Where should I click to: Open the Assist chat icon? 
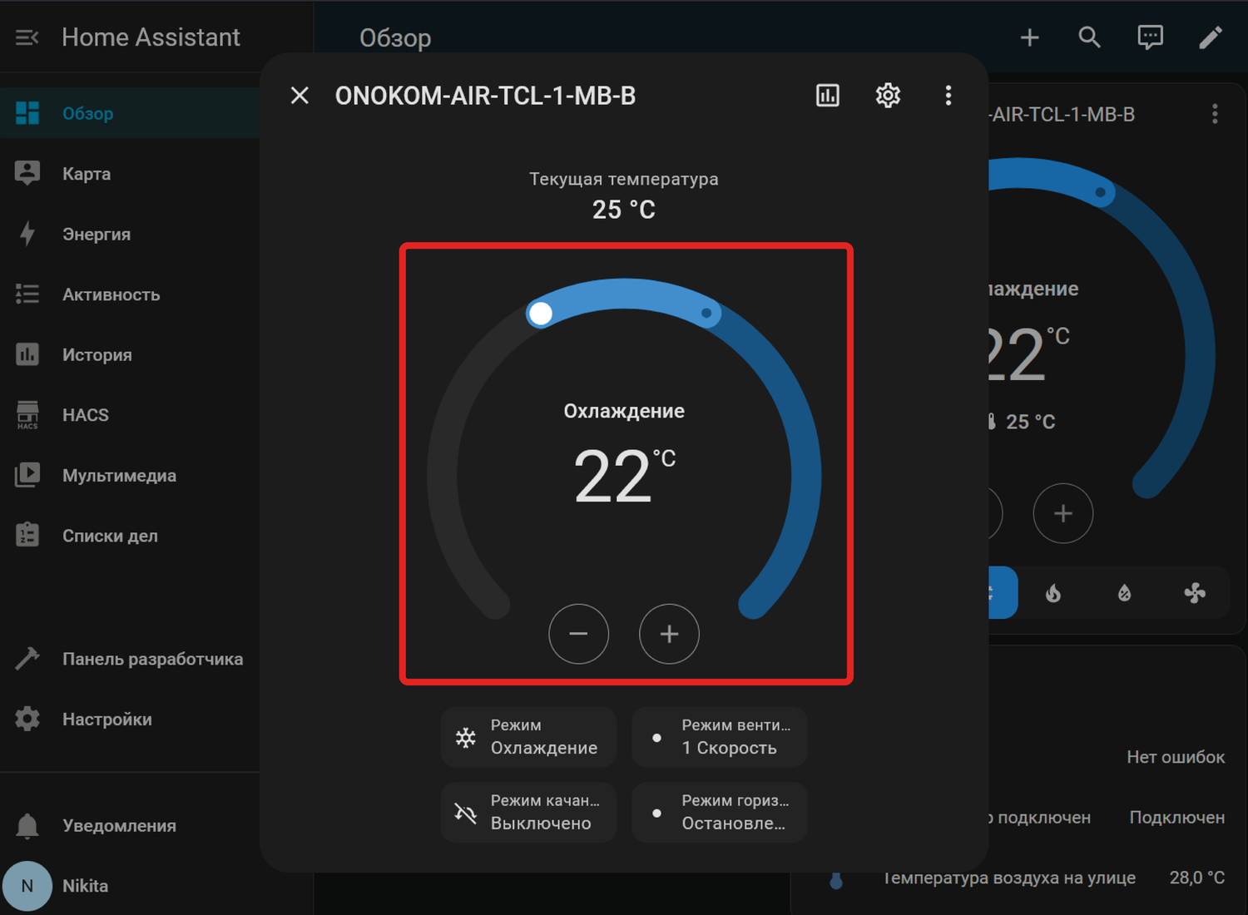(1150, 37)
